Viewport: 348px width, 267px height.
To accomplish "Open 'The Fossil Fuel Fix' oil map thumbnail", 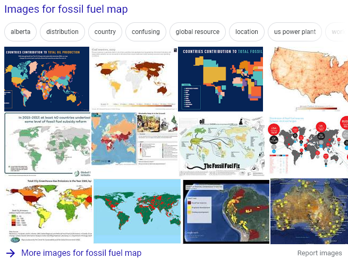I will coord(222,145).
